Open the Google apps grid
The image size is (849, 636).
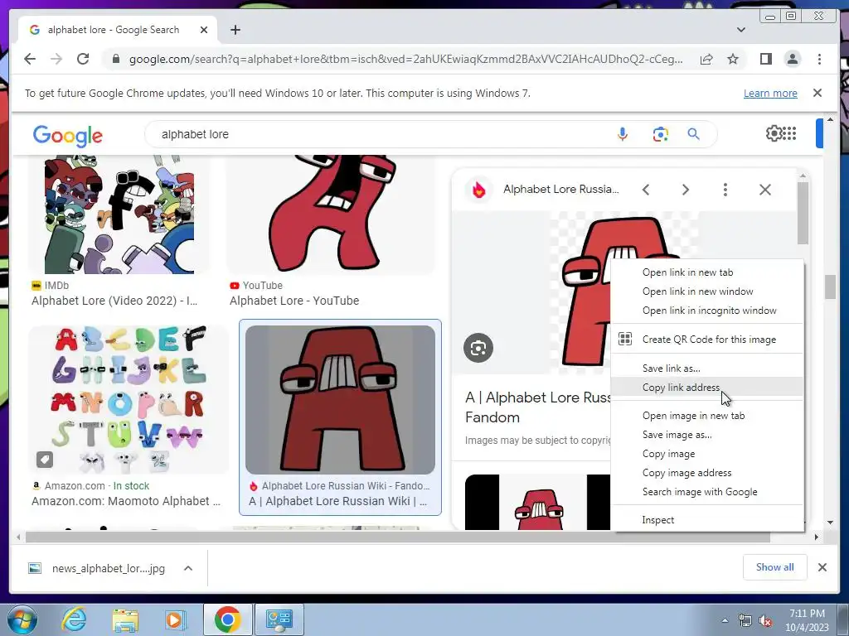tap(790, 133)
